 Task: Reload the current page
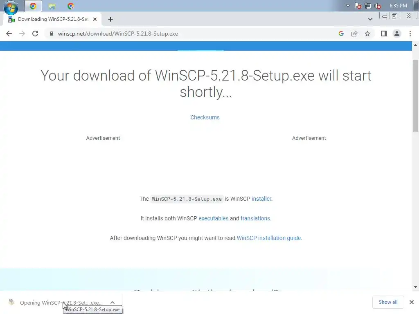(35, 34)
